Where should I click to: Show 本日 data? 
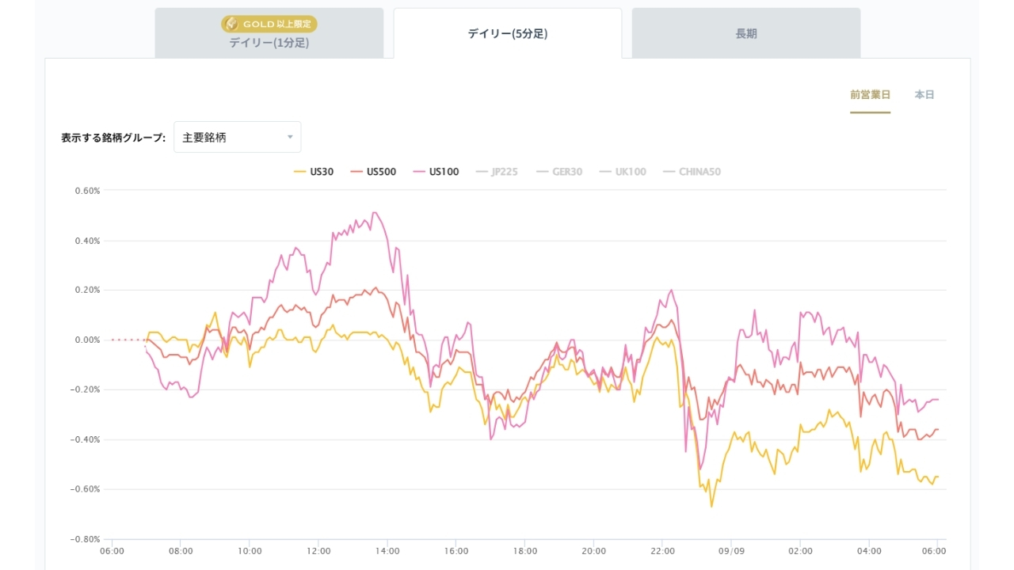pos(924,95)
